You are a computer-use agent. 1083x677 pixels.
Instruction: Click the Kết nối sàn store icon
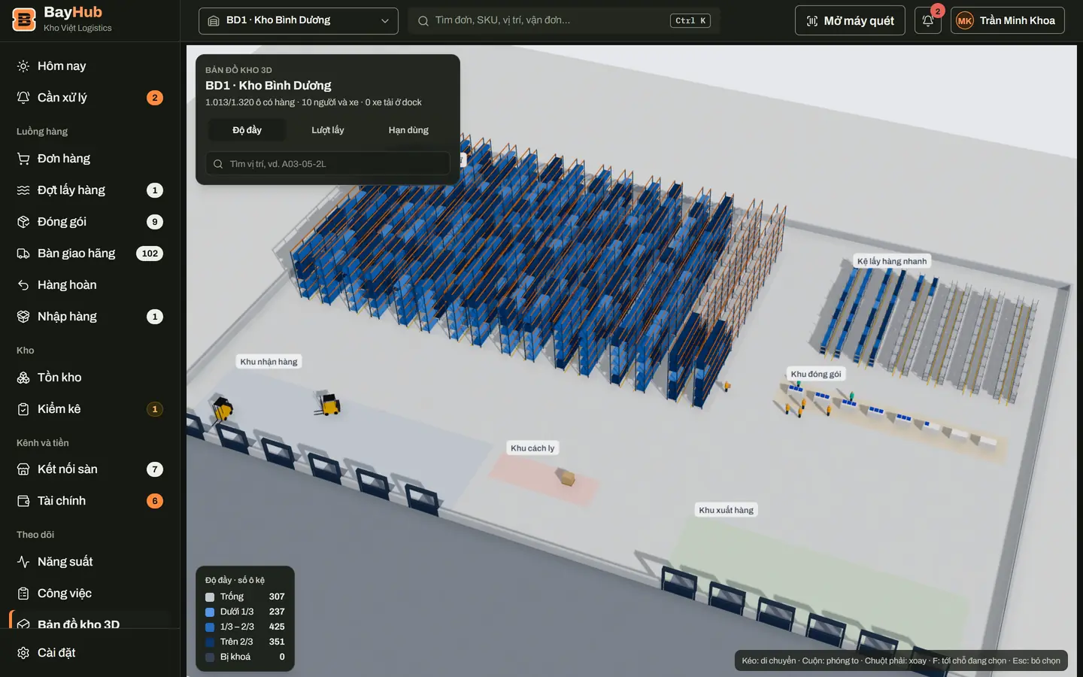coord(23,469)
